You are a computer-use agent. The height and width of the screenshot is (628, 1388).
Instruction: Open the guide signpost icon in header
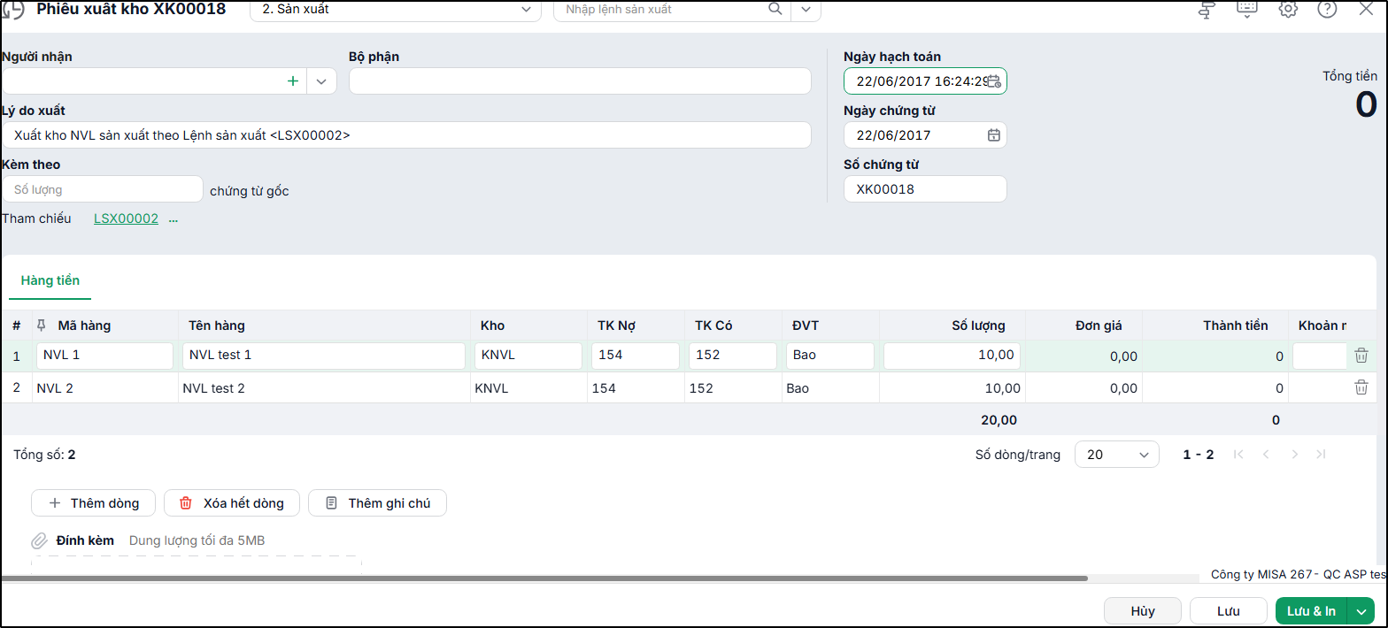click(1207, 10)
